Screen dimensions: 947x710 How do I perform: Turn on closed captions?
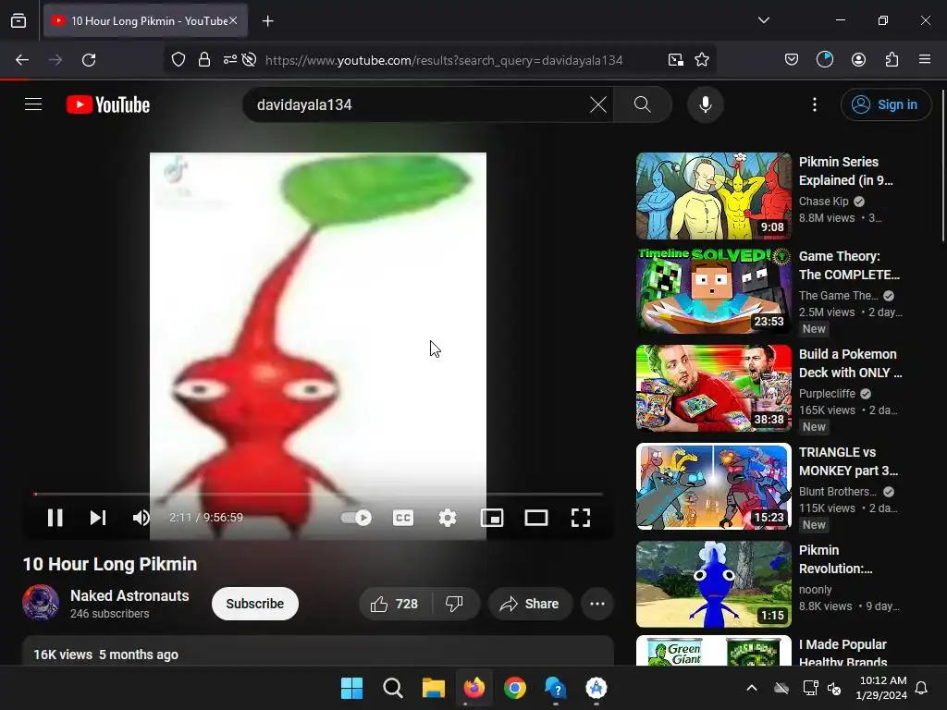[x=403, y=518]
